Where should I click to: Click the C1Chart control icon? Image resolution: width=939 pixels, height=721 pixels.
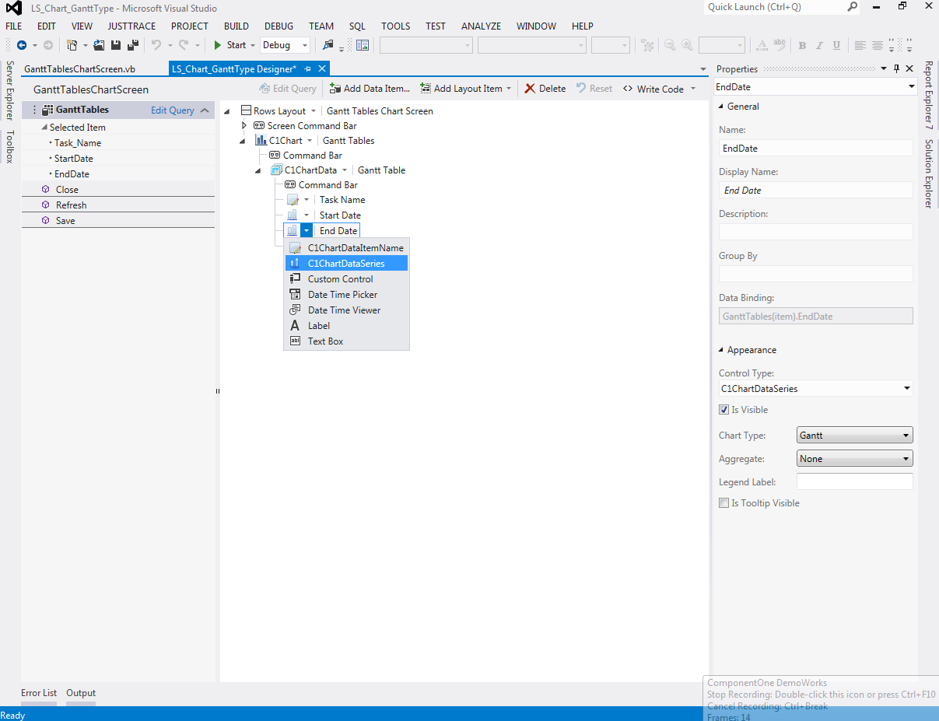pos(261,140)
